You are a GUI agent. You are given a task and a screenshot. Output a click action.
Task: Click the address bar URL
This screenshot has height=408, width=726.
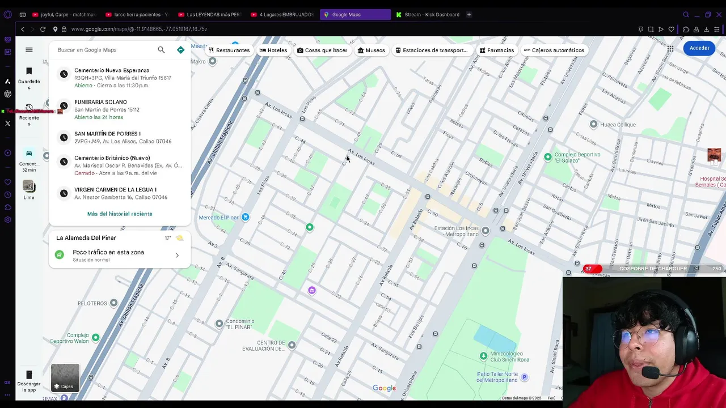pos(139,29)
